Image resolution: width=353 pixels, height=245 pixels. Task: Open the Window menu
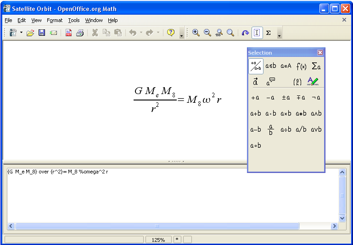[x=94, y=20]
